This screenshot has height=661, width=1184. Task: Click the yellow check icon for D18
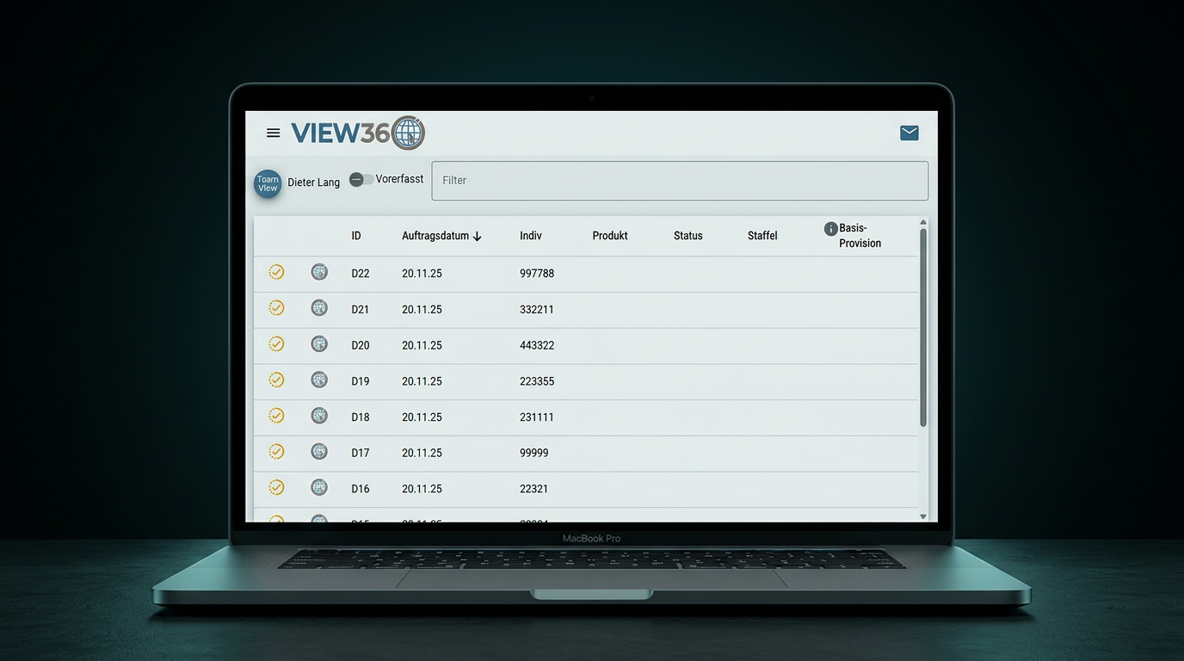coord(276,416)
